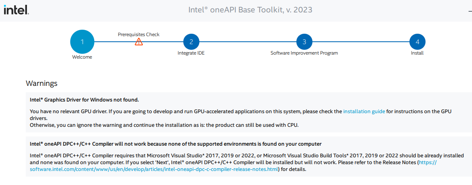This screenshot has width=472, height=185.
Task: Click the Prerequisites Check label
Action: (139, 34)
